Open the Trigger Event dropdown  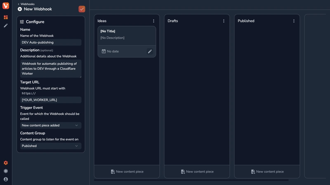coord(51,125)
